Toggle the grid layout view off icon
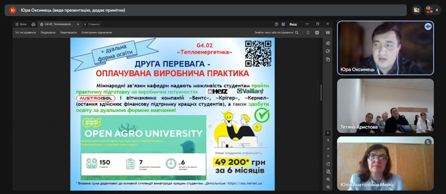 (416, 10)
